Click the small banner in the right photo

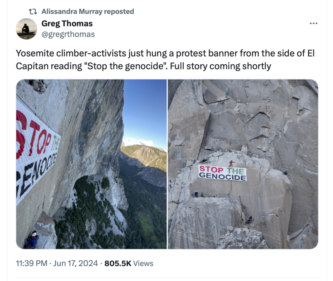point(222,173)
